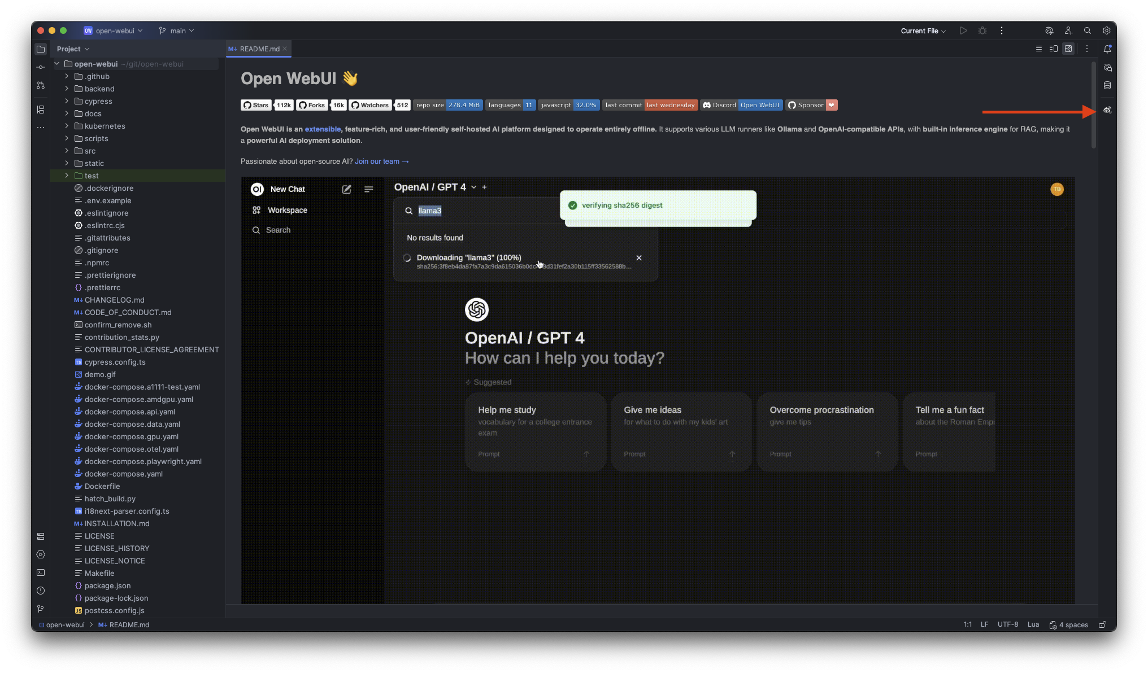Select Dockerfile in the project tree
Screen dimensions: 1148x673
[x=102, y=486]
